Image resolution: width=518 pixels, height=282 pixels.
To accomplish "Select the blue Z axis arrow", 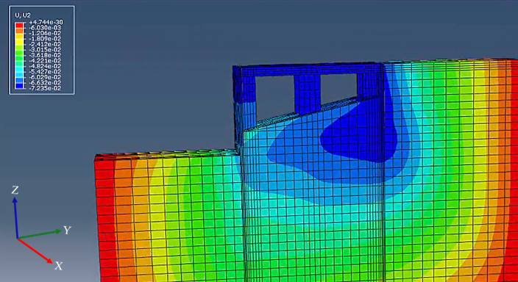I will point(16,217).
